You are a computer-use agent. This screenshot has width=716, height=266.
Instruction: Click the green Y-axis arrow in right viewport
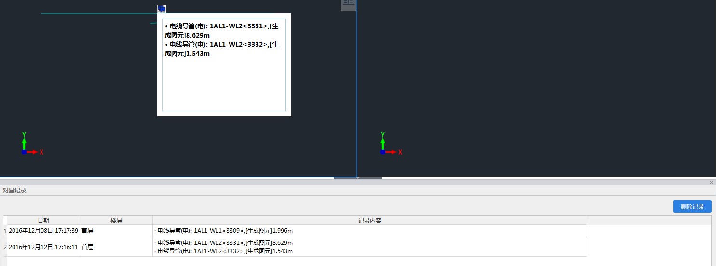pos(383,141)
